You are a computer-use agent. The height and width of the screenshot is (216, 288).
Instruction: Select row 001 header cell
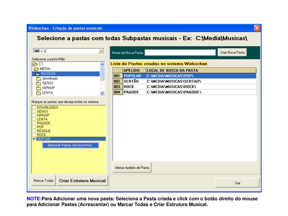coord(118,76)
